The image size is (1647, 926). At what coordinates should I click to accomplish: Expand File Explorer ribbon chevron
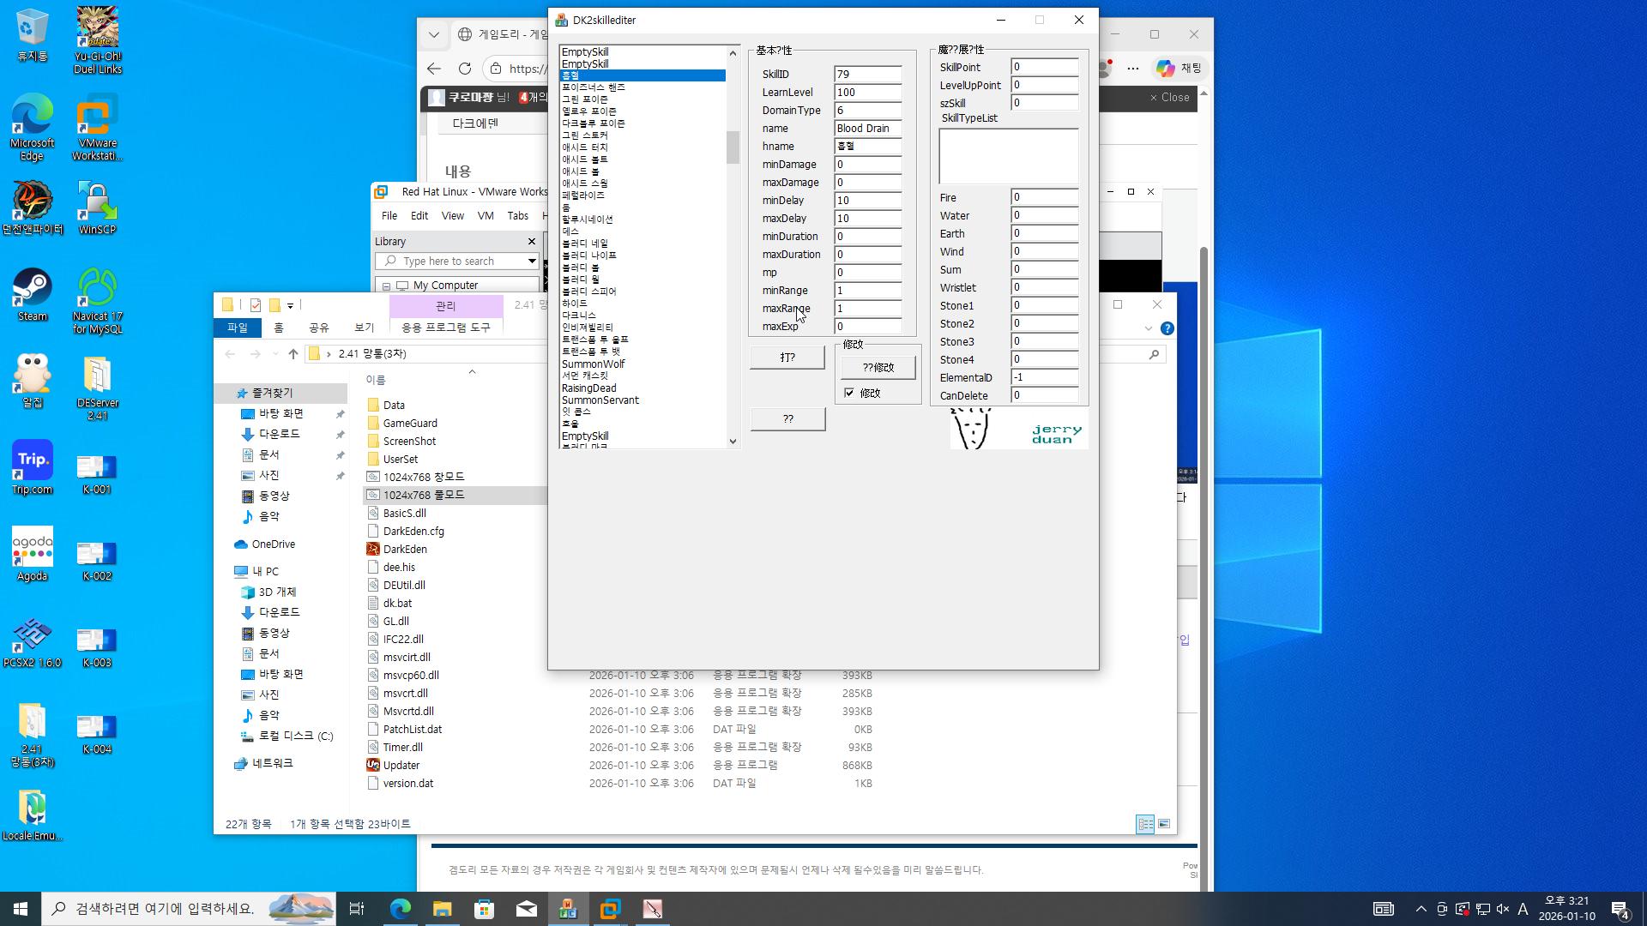(1148, 328)
